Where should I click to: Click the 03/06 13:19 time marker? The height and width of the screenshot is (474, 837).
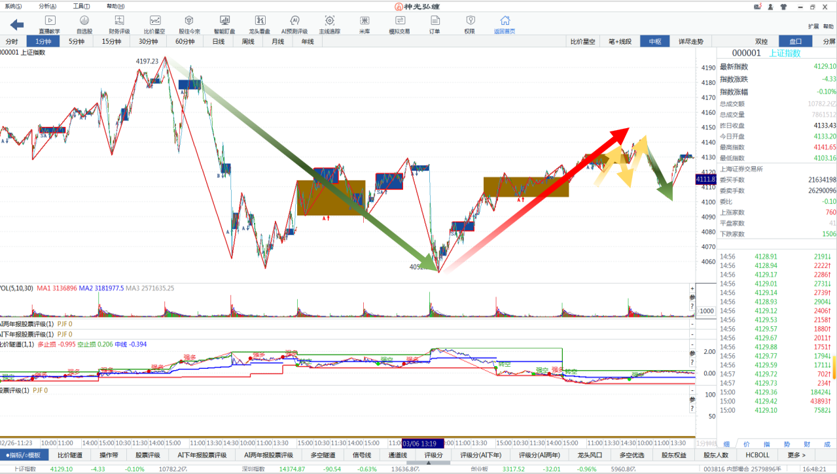pyautogui.click(x=422, y=443)
